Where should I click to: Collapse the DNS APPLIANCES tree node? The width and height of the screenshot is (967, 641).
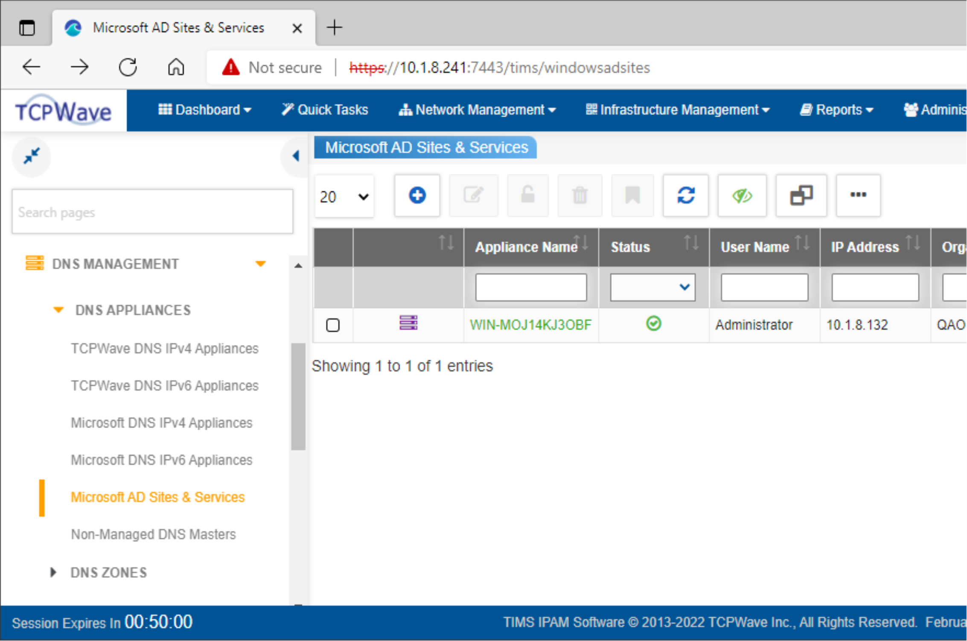(58, 310)
